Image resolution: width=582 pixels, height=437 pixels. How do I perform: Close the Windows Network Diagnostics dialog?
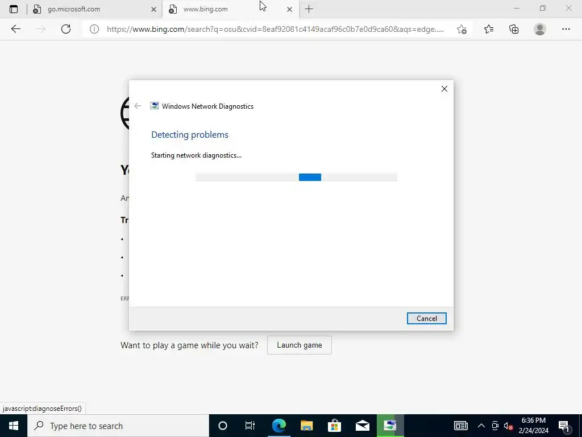point(444,89)
